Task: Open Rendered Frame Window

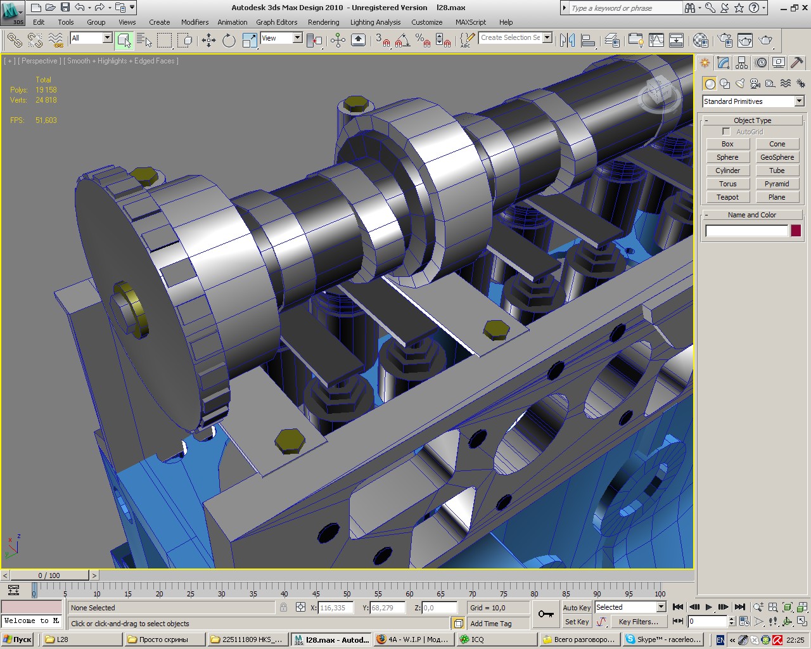Action: pyautogui.click(x=744, y=41)
